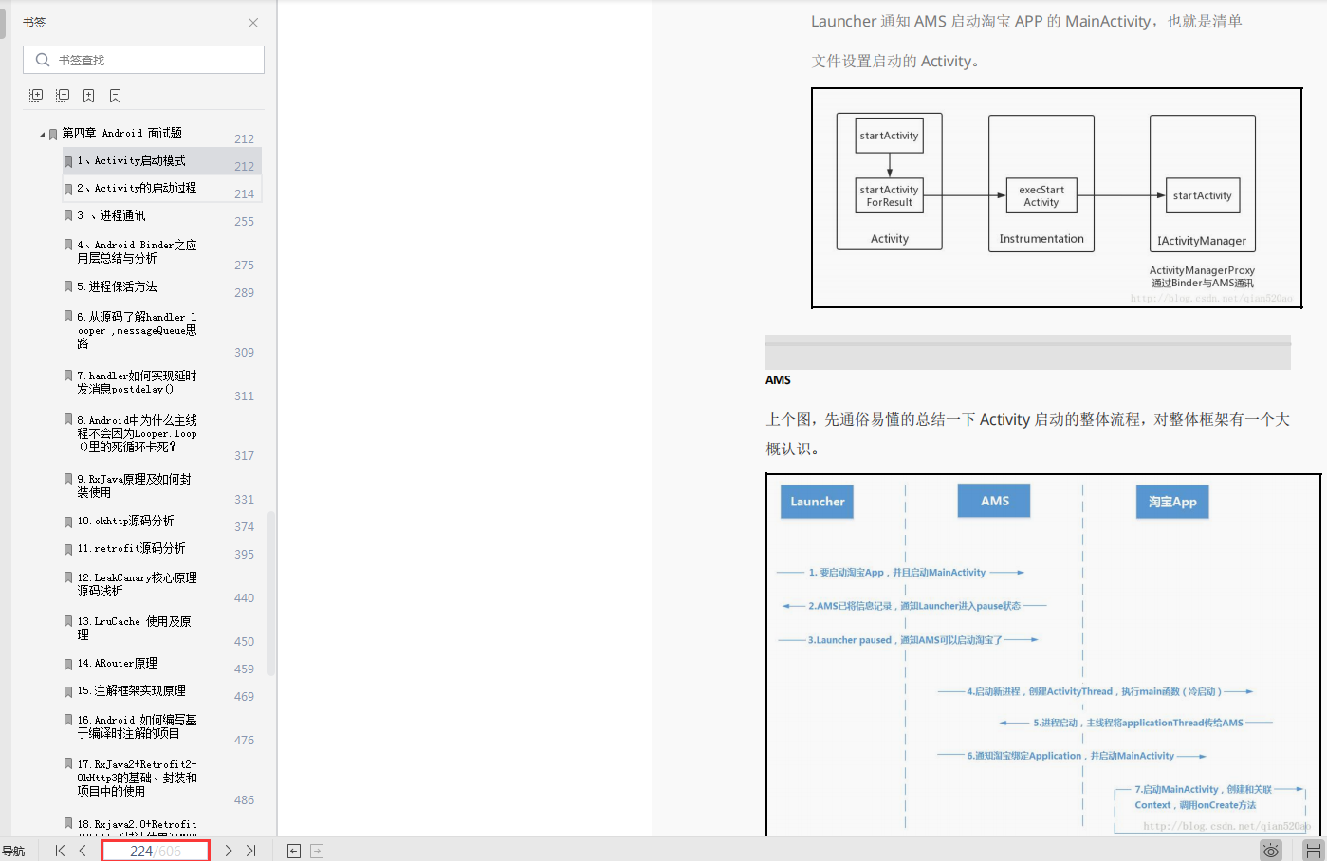Open bookmark 4、Android Binder之应用层总结与分析
This screenshot has width=1327, height=861.
137,251
